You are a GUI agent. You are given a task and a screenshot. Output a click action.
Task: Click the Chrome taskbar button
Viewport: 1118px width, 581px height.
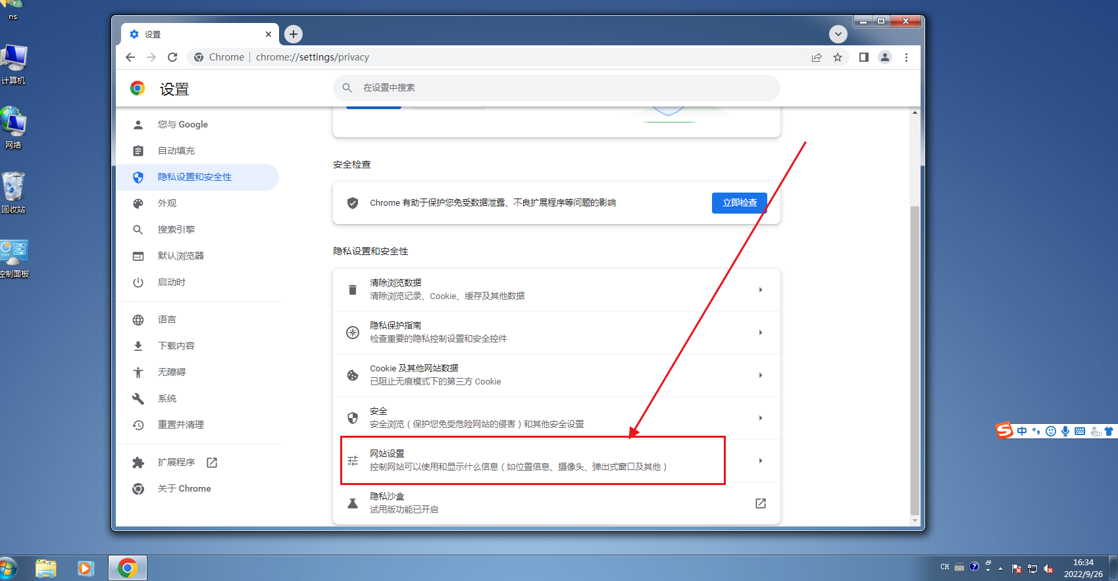pos(128,569)
